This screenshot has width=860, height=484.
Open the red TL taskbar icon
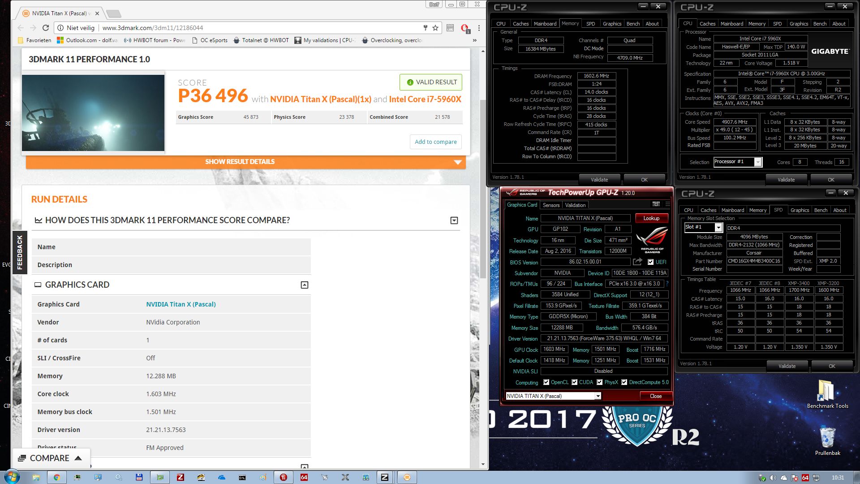[284, 477]
